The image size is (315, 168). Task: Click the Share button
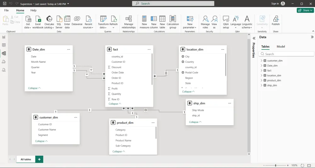tap(305, 10)
